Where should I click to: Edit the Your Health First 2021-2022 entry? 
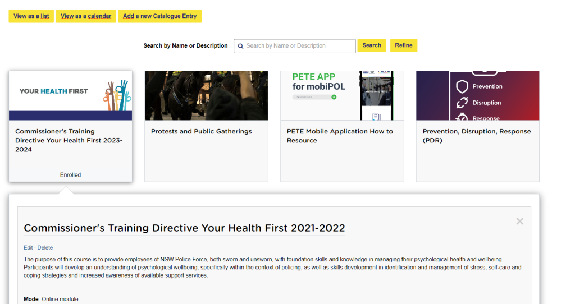point(28,247)
